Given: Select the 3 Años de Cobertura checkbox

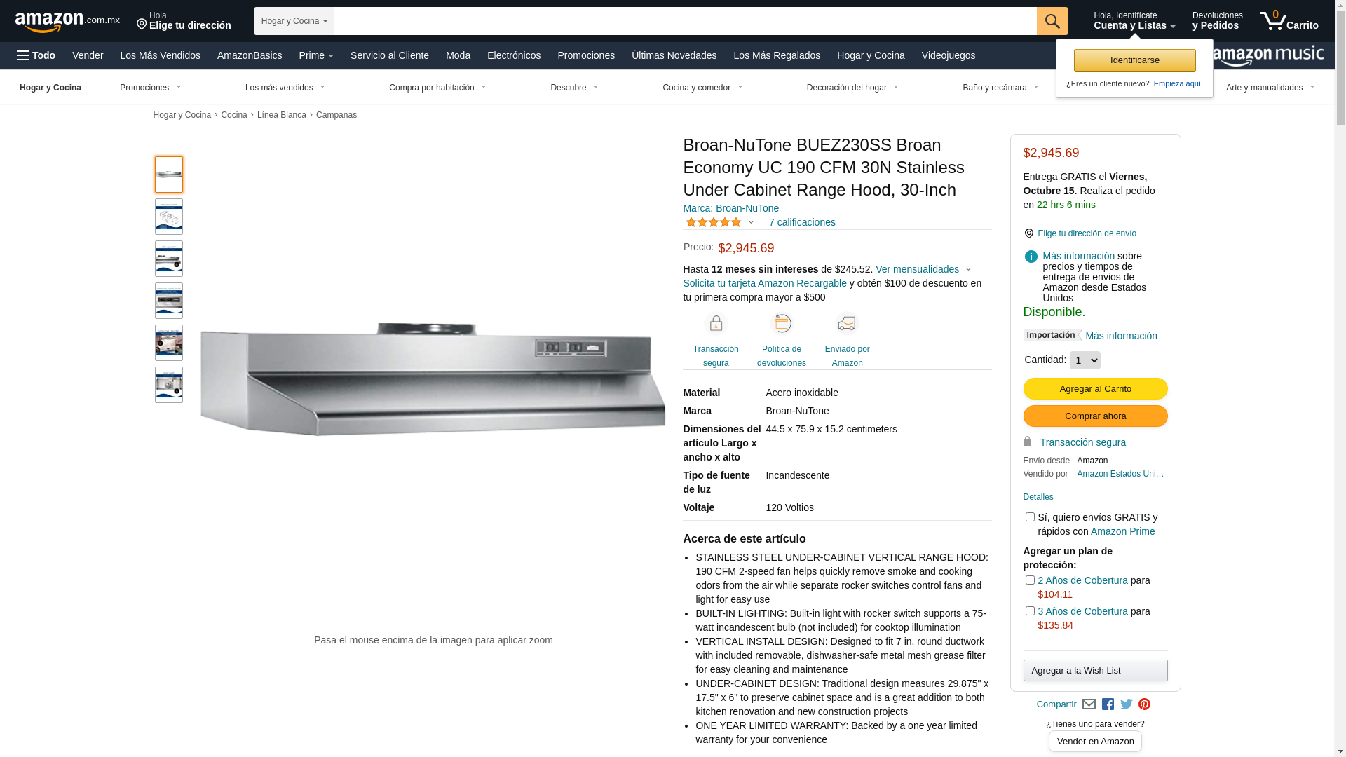Looking at the screenshot, I should (x=1029, y=611).
